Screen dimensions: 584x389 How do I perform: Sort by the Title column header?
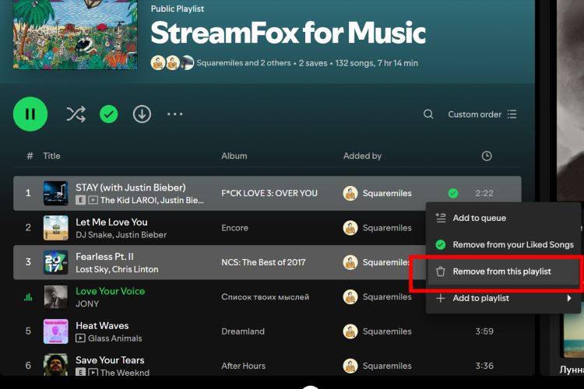pos(51,156)
